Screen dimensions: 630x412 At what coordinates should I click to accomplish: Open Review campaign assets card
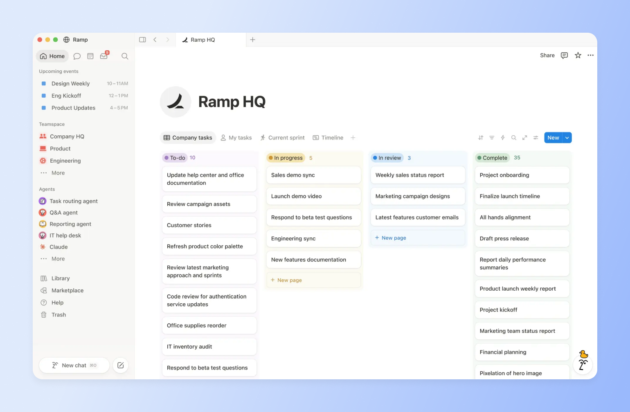[x=209, y=204]
